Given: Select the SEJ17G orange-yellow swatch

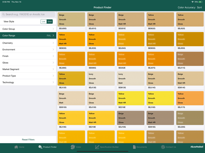Looking at the screenshot, I should tap(190, 98).
